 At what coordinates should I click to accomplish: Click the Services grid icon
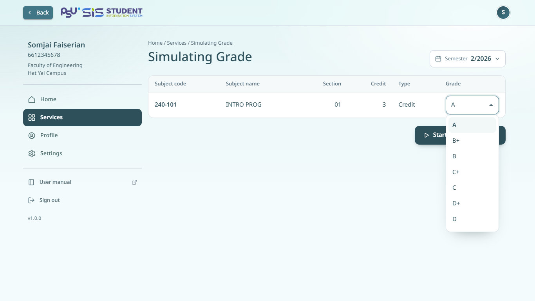click(32, 118)
